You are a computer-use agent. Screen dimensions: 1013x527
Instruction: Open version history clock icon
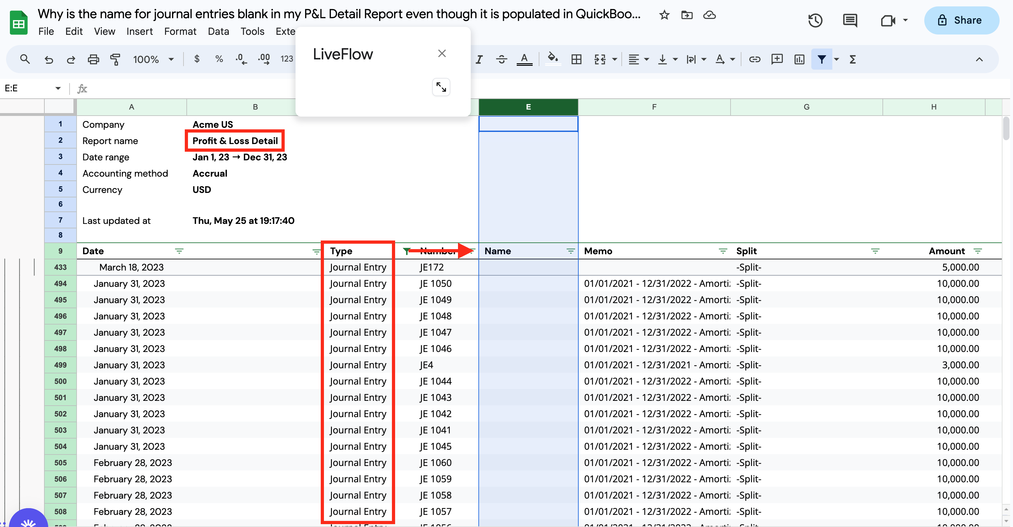tap(815, 20)
